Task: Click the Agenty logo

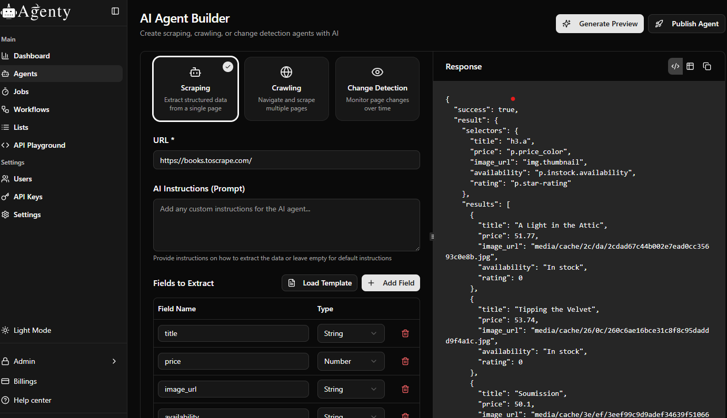Action: (36, 12)
